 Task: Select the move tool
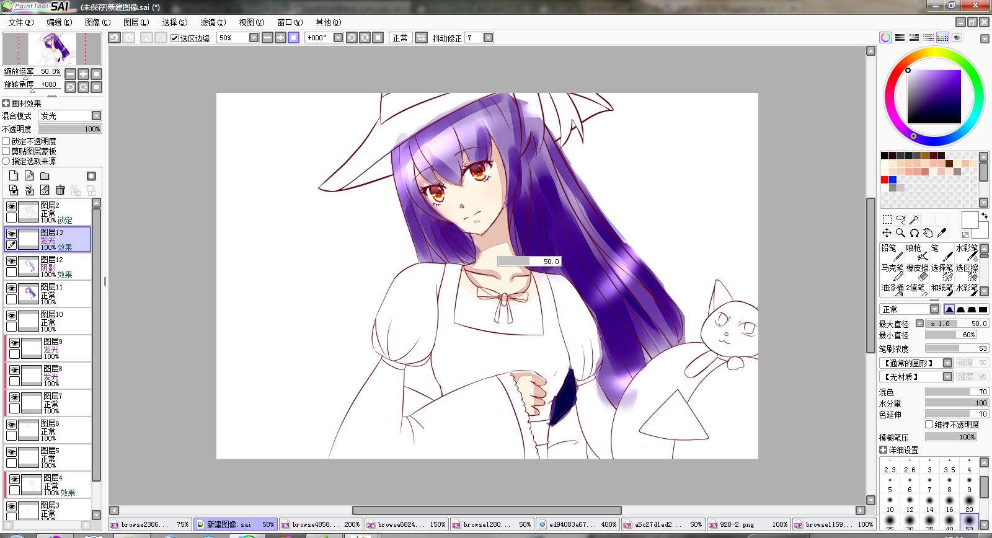click(x=887, y=233)
